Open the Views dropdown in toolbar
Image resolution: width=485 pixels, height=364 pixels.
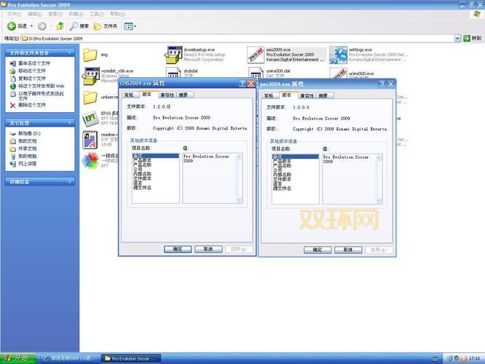pos(129,26)
